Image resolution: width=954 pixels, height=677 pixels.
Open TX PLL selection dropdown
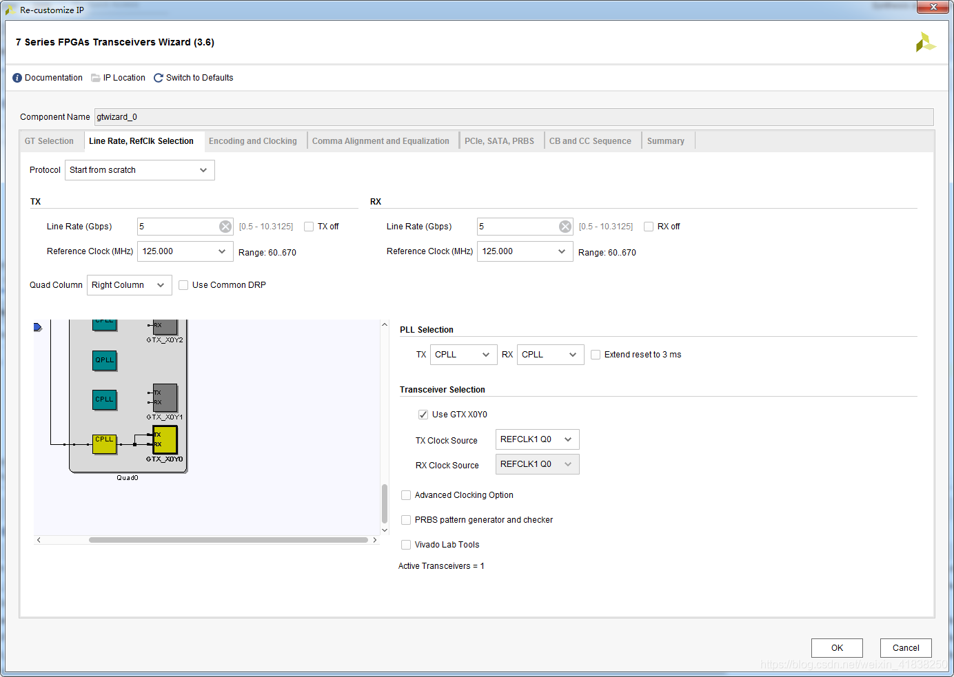click(464, 355)
